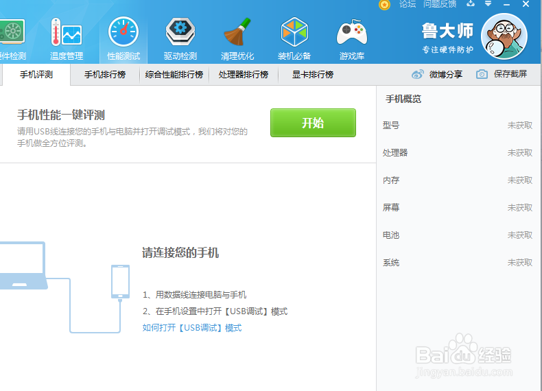The height and width of the screenshot is (391, 542).
Task: Open 温度管理 temperature management icon
Action: (x=67, y=32)
